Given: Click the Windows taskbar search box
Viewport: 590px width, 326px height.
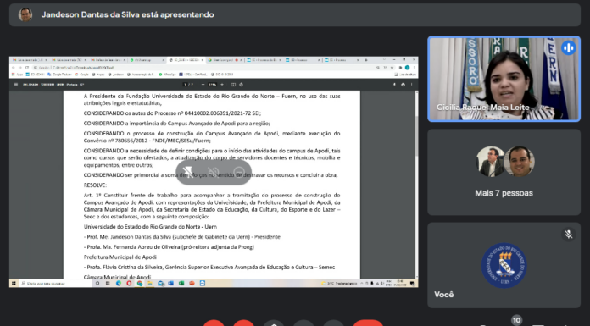Looking at the screenshot, I should tap(55, 283).
